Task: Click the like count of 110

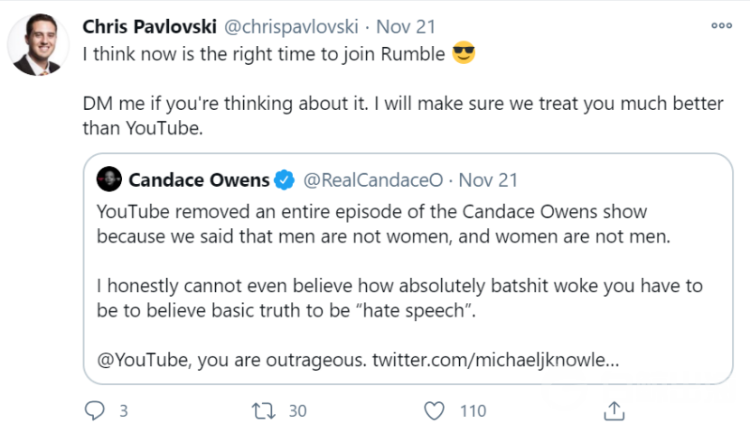Action: 473,411
